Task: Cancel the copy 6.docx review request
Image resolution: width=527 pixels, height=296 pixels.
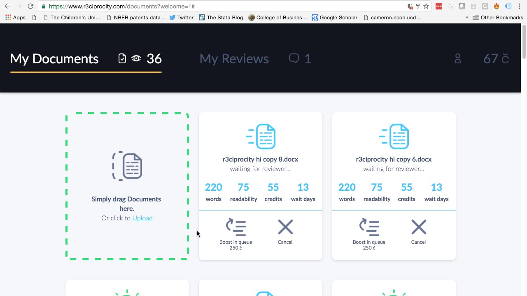Action: 418,232
